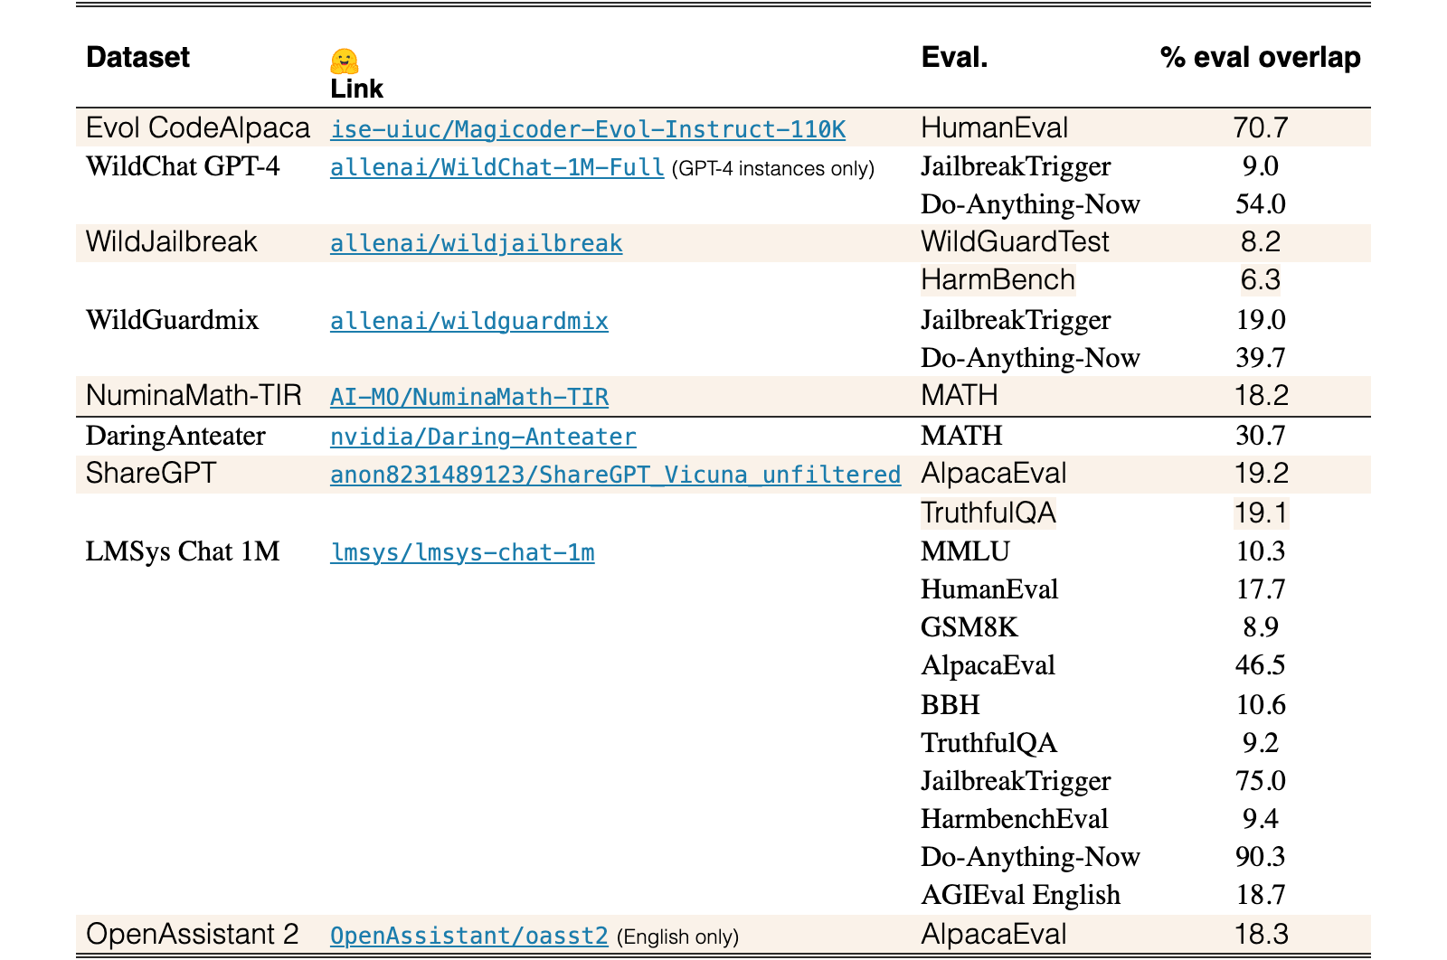This screenshot has height=960, width=1447.
Task: Visit the AI-MO/NuminaMath-TIR link
Action: click(469, 397)
